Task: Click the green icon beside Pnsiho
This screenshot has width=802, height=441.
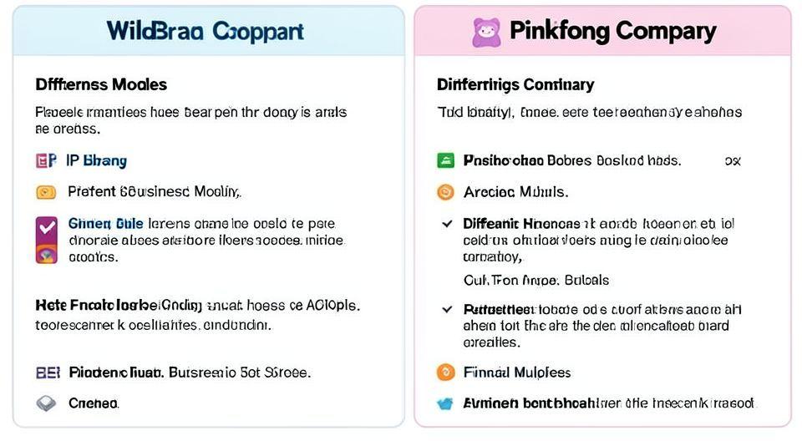Action: [446, 160]
